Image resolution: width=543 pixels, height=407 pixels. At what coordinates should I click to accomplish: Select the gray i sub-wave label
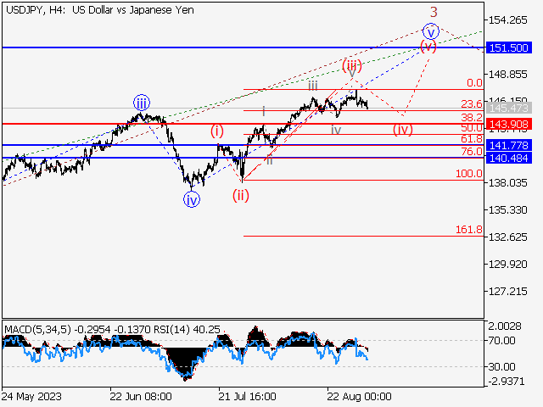pyautogui.click(x=264, y=111)
